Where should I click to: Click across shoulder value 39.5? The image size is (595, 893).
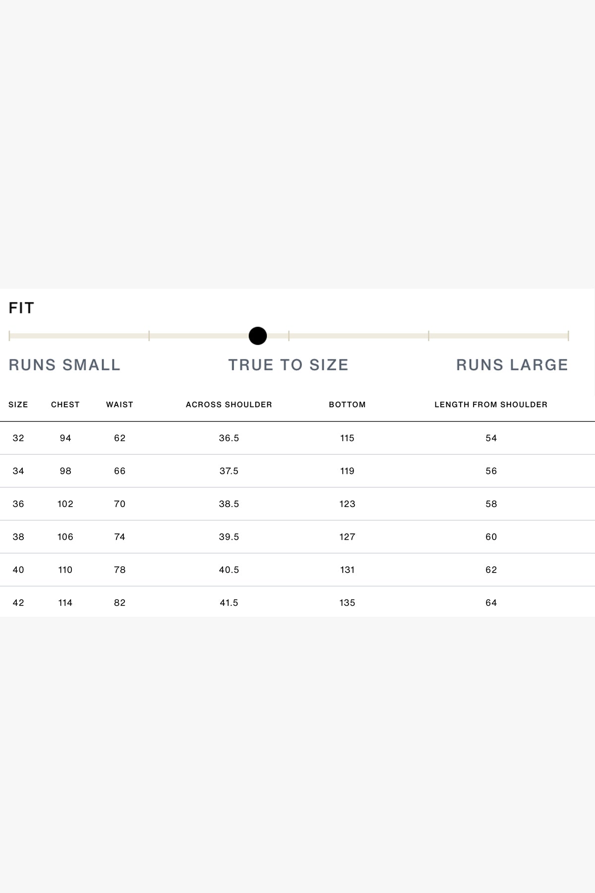(229, 537)
